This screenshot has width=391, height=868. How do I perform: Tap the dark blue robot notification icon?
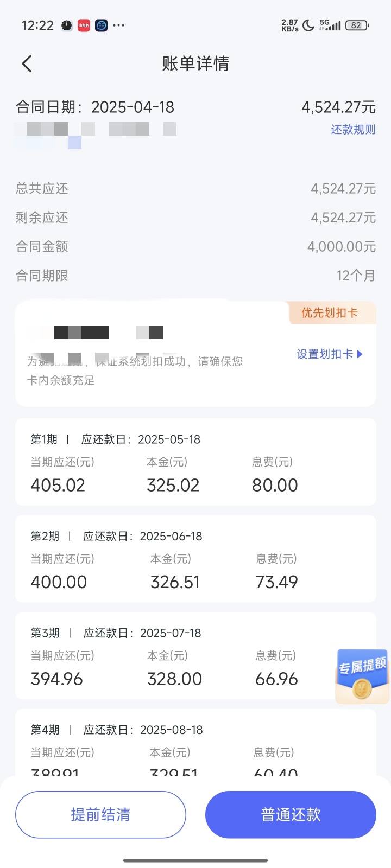coord(101,25)
